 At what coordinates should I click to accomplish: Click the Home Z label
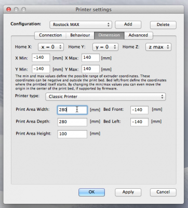click(131, 47)
